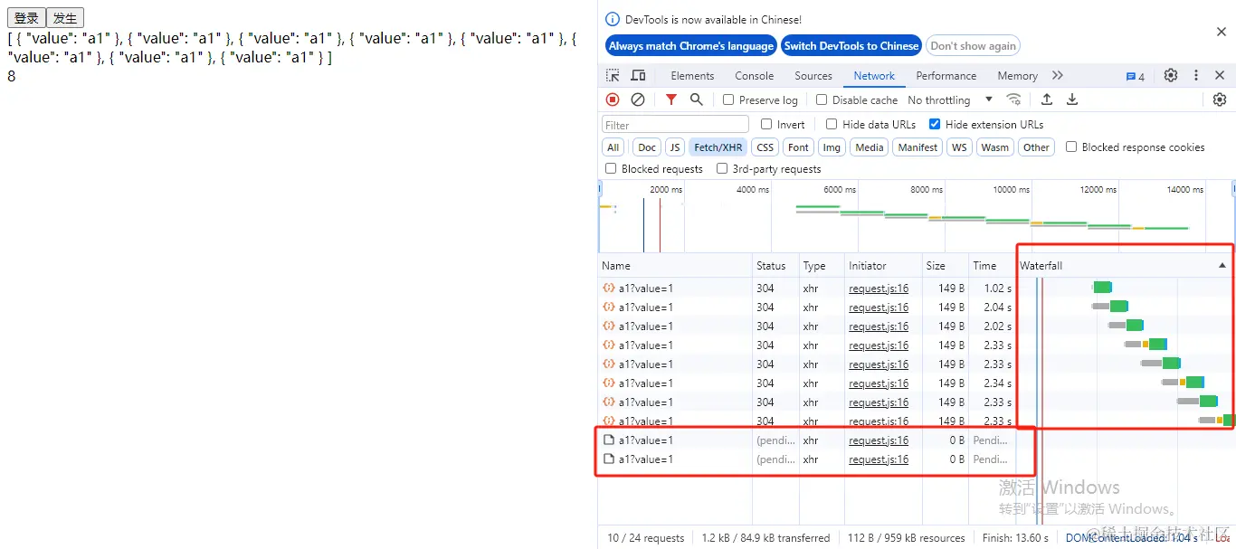Image resolution: width=1236 pixels, height=549 pixels.
Task: Filter requests by CSS type
Action: coord(765,147)
